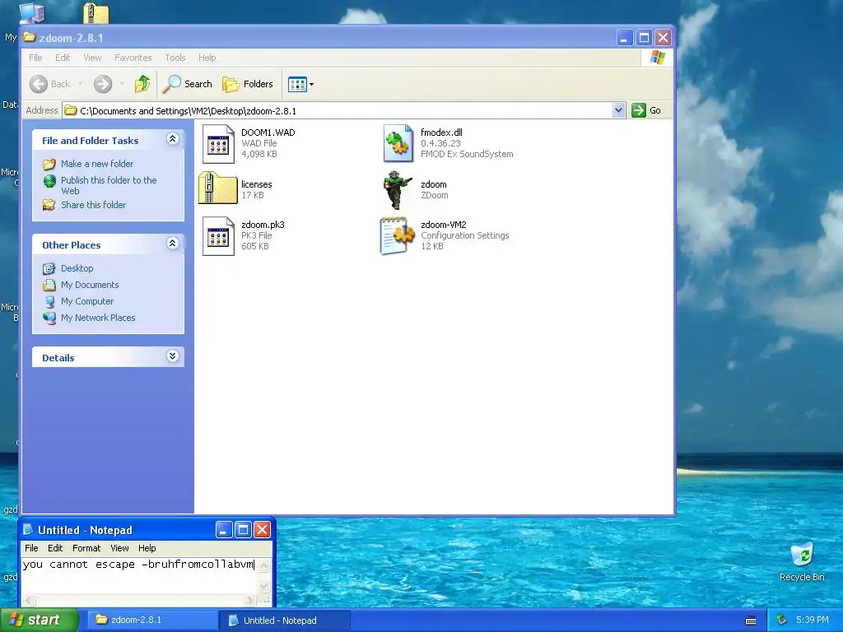843x632 pixels.
Task: Select the zdoom-VM2 configuration settings icon
Action: [x=398, y=235]
